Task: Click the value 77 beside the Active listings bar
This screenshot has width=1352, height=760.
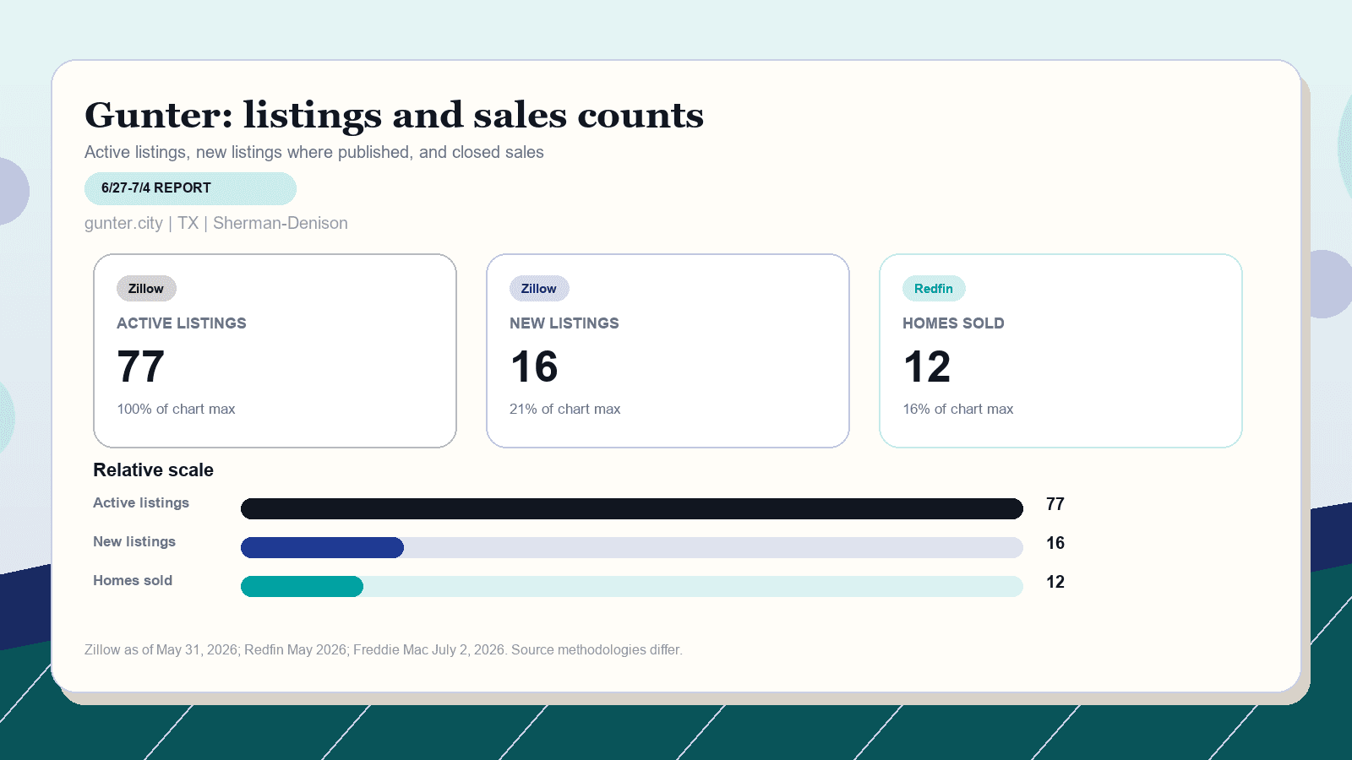Action: [x=1055, y=504]
